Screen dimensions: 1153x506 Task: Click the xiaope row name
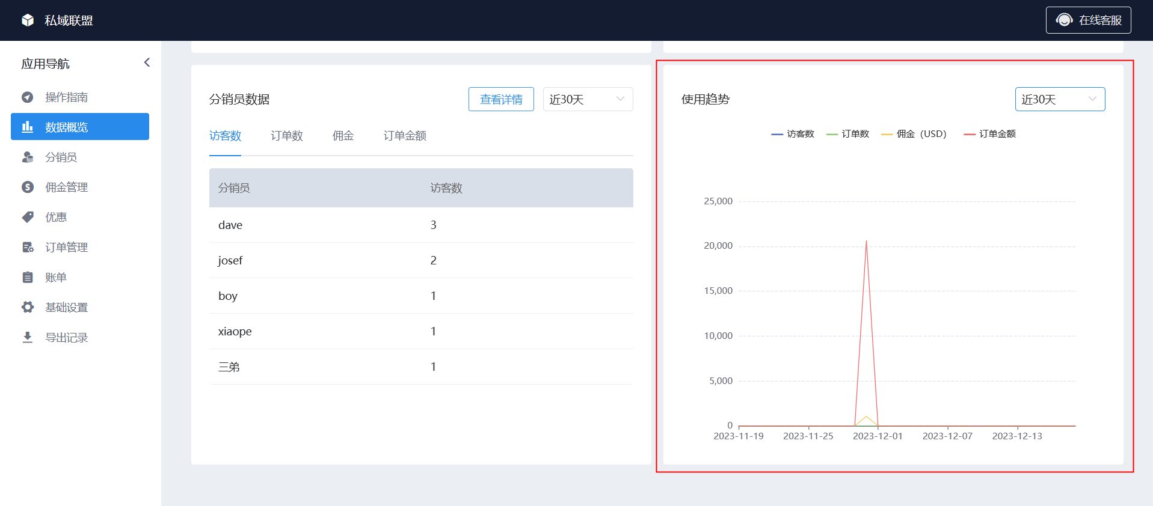tap(235, 332)
